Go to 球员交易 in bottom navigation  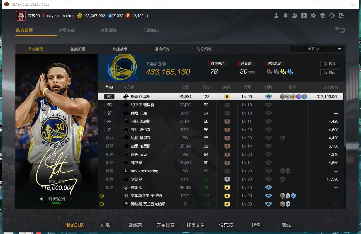[196, 225]
